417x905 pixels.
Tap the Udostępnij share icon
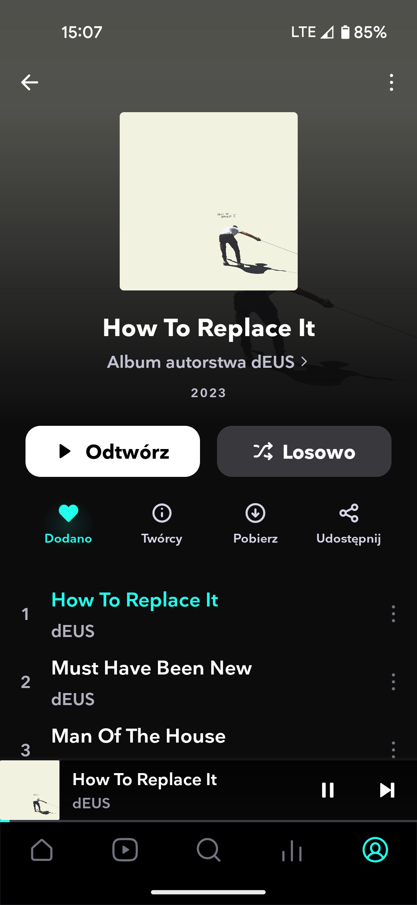pos(349,514)
